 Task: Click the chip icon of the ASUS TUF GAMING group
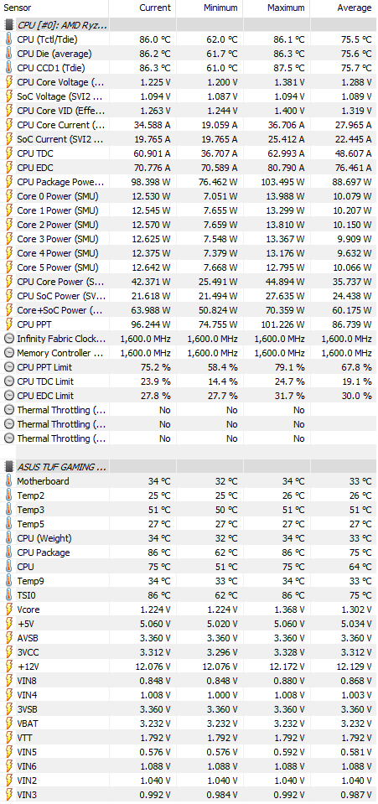point(8,467)
